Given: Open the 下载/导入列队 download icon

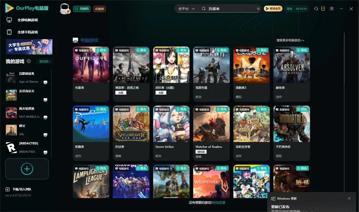Looking at the screenshot, I should tap(8, 189).
